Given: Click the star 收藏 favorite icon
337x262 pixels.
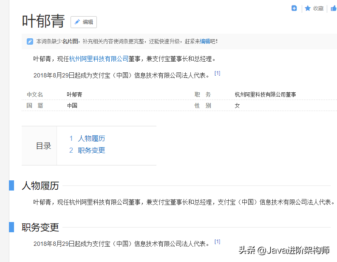Looking at the screenshot, I should pos(308,8).
